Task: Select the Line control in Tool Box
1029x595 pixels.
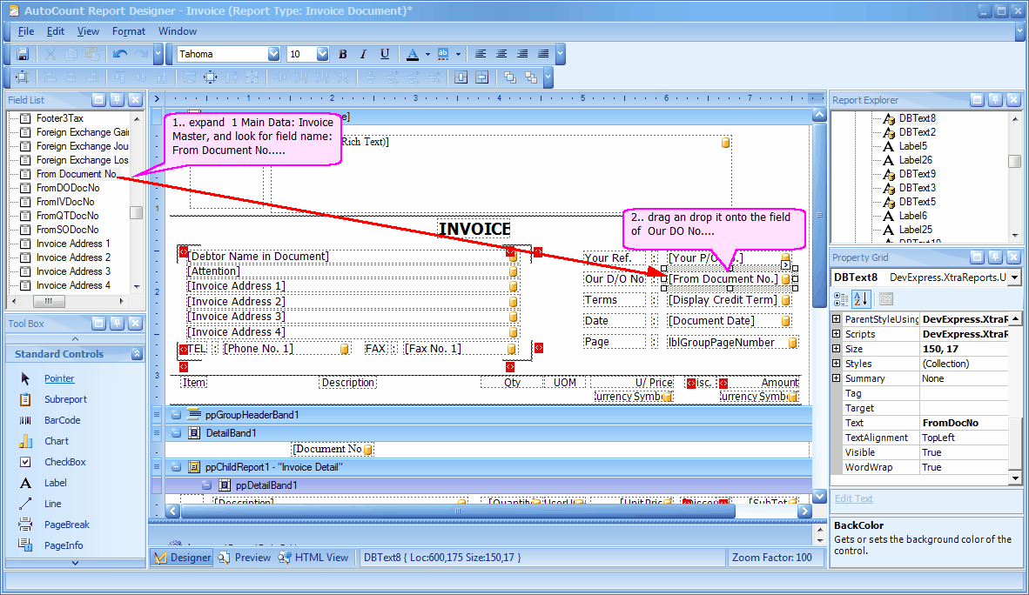Action: [x=53, y=504]
